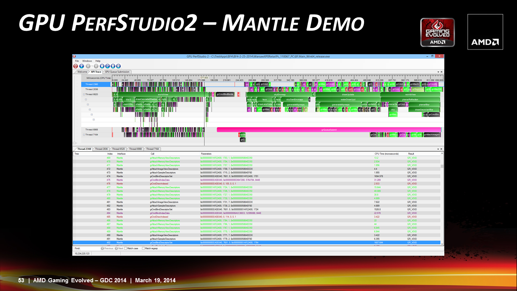Click the CPU time value 1526.8

(377, 210)
